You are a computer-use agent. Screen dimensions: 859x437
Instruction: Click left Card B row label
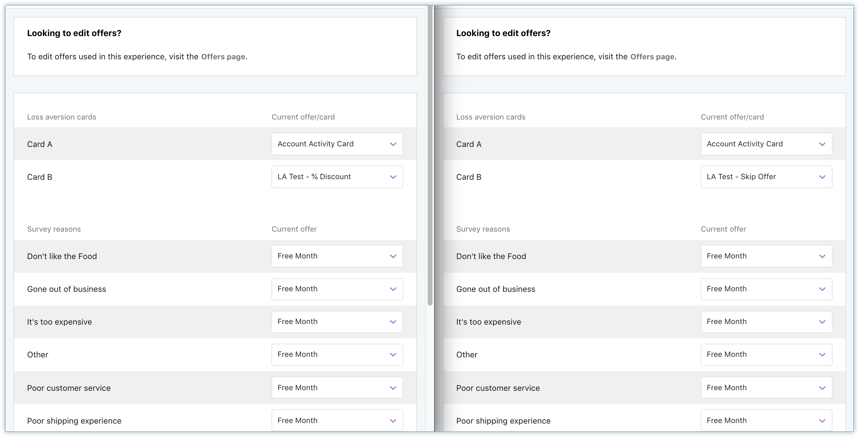point(40,177)
